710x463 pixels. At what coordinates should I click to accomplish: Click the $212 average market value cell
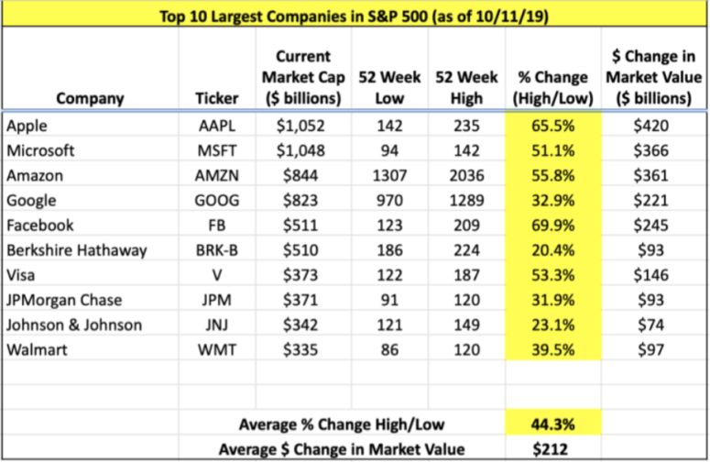552,448
